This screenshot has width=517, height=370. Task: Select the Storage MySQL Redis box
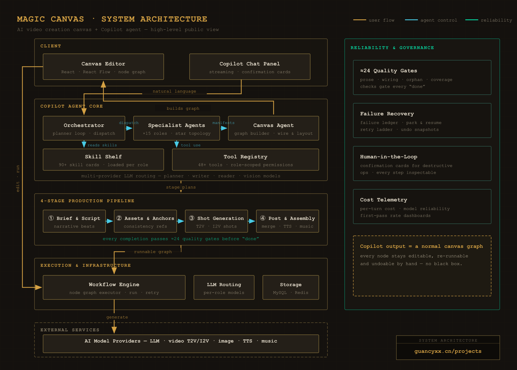tap(291, 287)
